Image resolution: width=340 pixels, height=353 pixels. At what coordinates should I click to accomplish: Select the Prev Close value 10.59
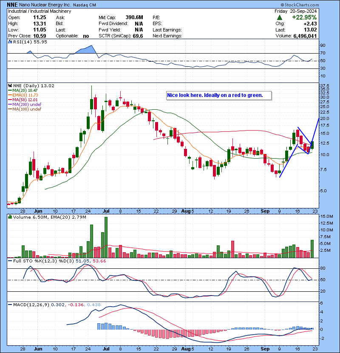40,36
